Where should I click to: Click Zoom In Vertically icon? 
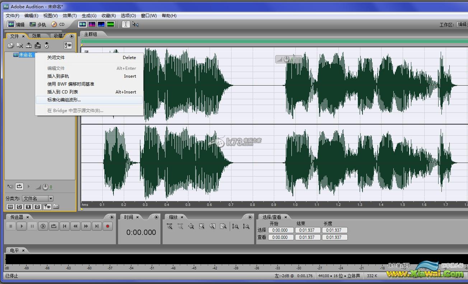pyautogui.click(x=235, y=226)
